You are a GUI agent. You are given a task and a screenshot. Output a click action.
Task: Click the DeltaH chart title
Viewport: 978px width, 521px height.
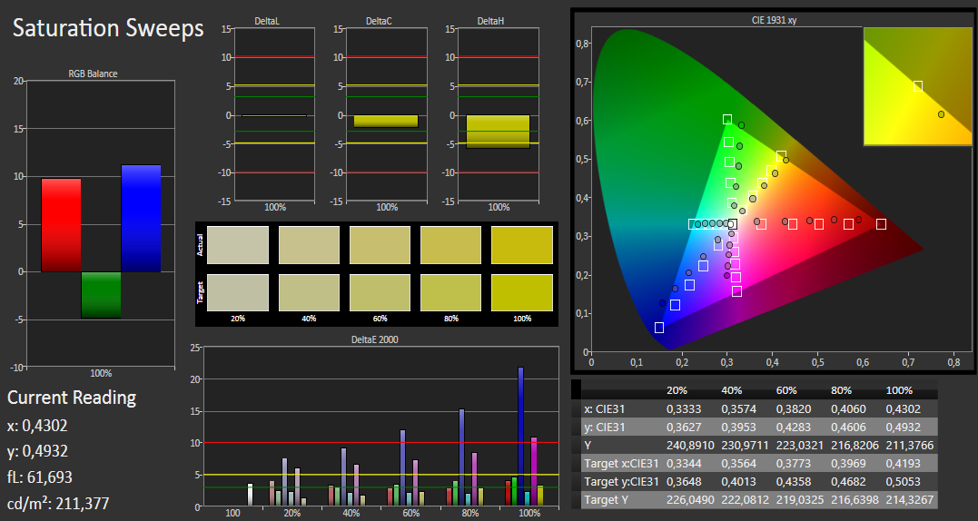[490, 21]
